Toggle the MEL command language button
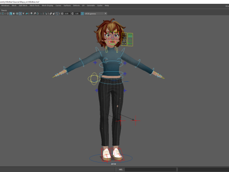Viewport: 229px width, 172px height. click(121, 170)
